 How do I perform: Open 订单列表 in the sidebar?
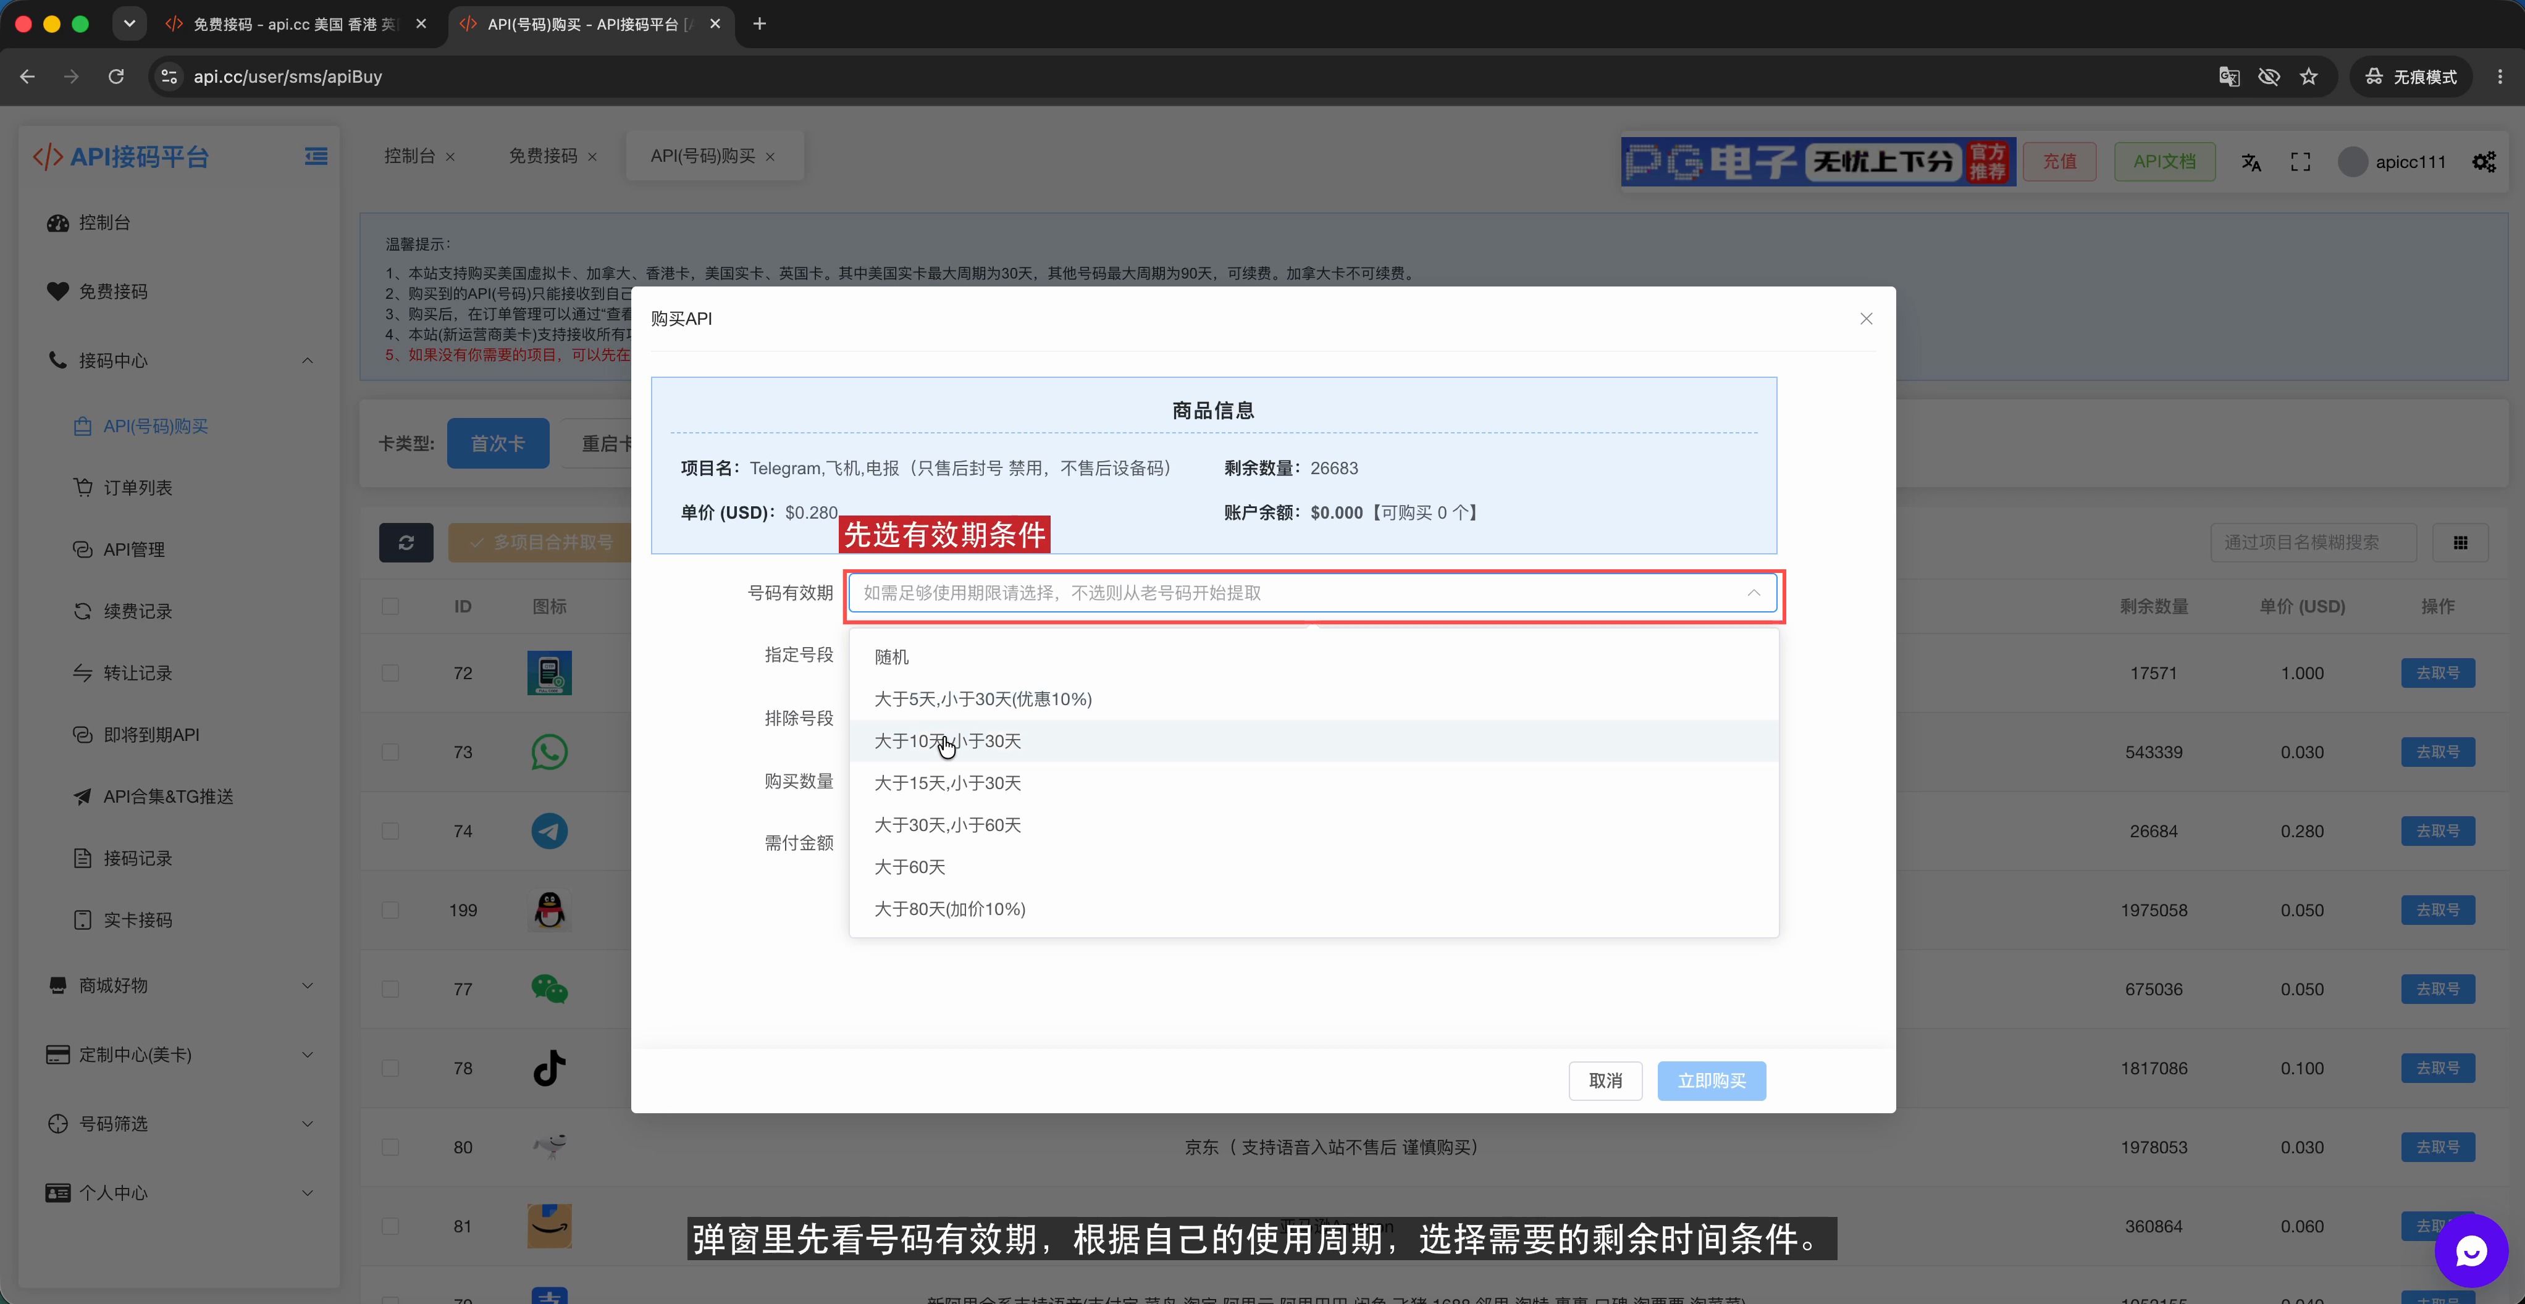(137, 488)
